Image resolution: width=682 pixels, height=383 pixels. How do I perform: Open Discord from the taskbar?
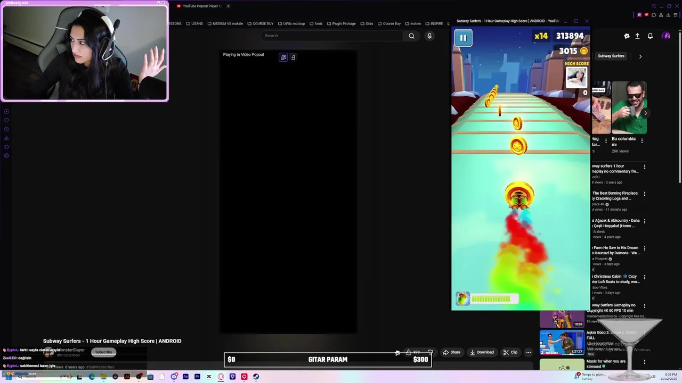tap(174, 377)
